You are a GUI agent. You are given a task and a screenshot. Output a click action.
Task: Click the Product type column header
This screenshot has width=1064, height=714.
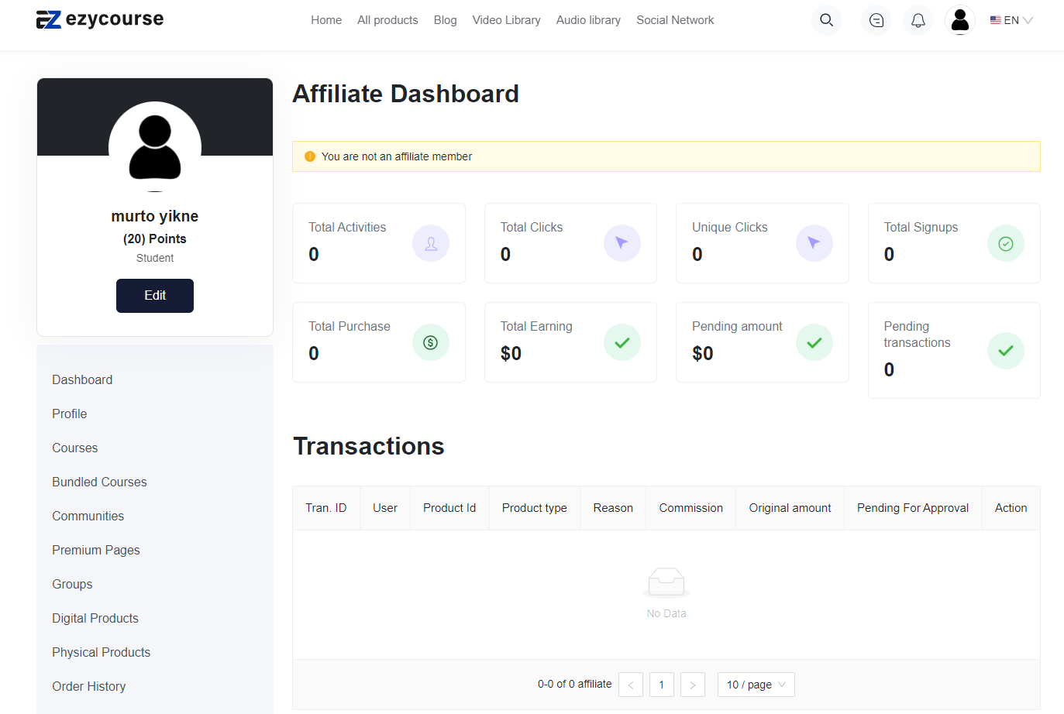coord(535,508)
